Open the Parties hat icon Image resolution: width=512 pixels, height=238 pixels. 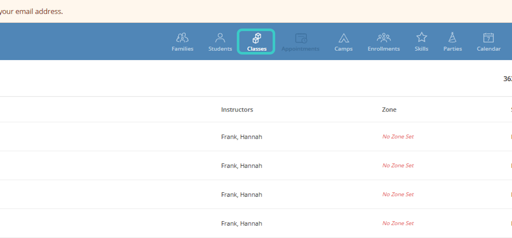pyautogui.click(x=453, y=38)
